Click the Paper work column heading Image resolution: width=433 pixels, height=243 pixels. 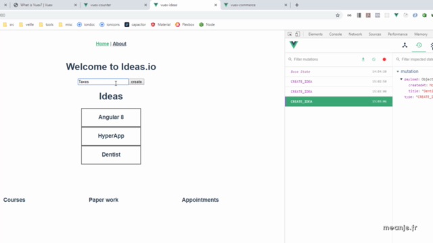click(104, 200)
